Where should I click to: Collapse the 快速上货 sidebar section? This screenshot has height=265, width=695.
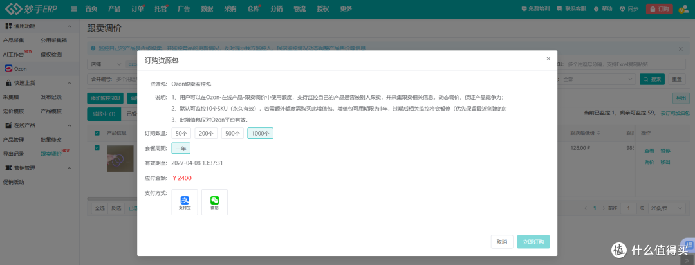pyautogui.click(x=69, y=83)
